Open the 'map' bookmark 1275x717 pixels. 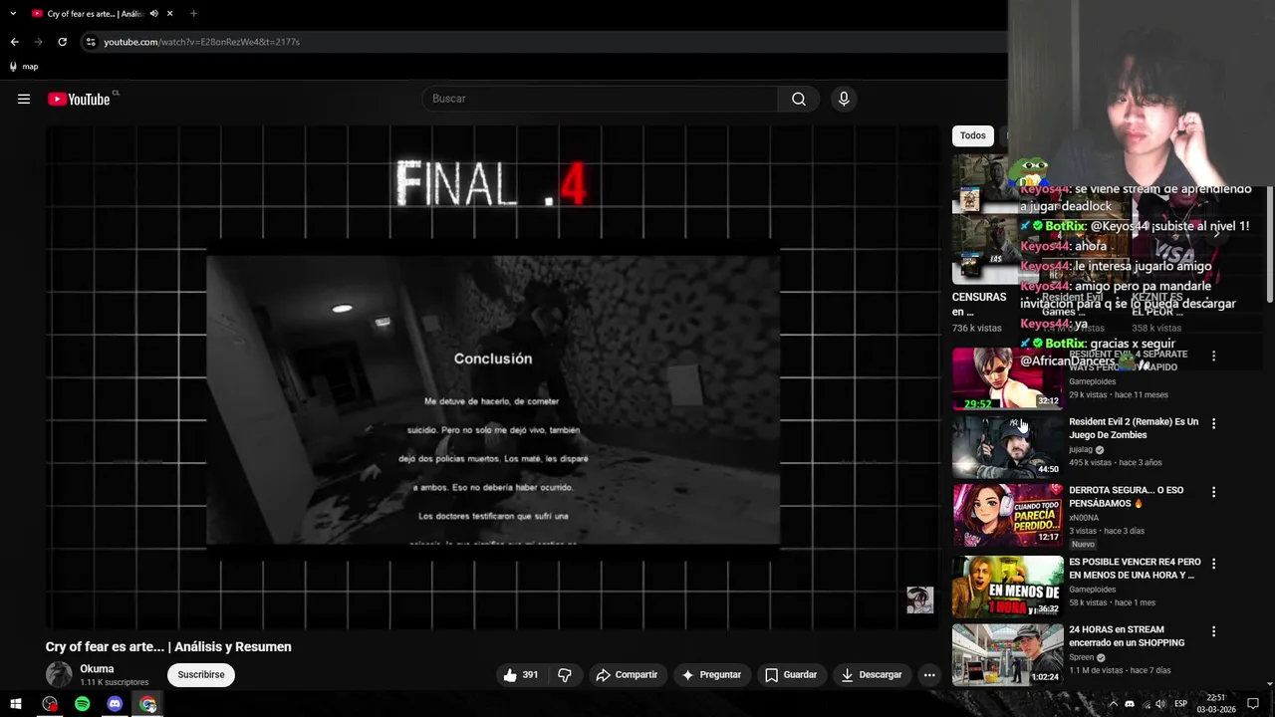click(x=23, y=67)
